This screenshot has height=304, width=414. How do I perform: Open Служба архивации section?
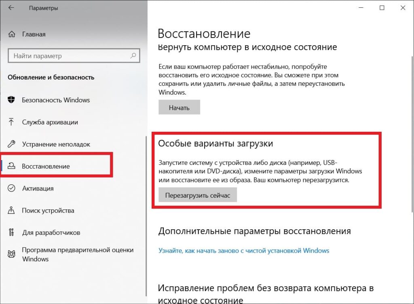[50, 122]
